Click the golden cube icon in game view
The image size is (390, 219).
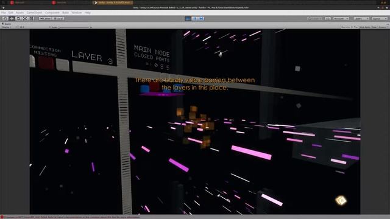(341, 200)
